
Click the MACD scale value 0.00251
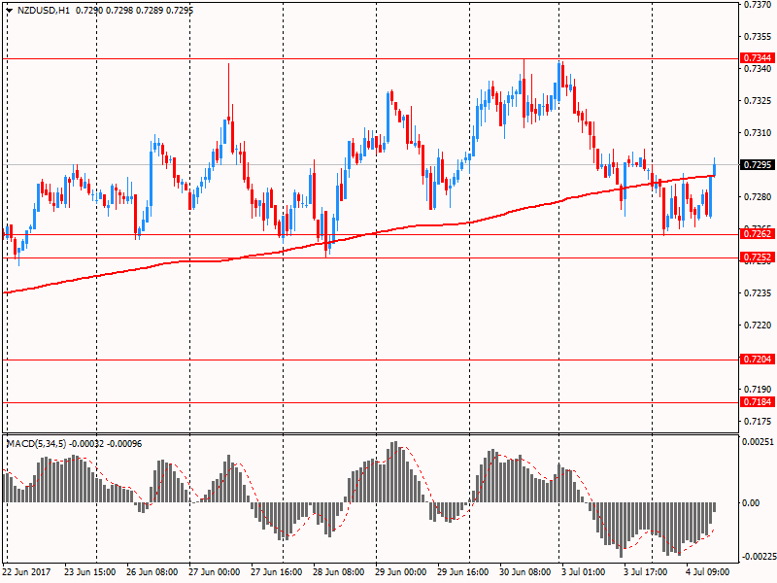(758, 442)
